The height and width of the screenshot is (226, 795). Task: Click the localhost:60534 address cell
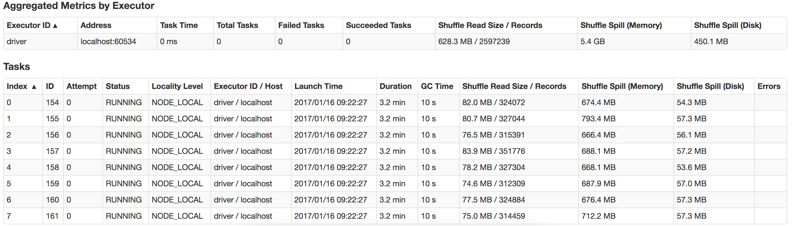[108, 42]
